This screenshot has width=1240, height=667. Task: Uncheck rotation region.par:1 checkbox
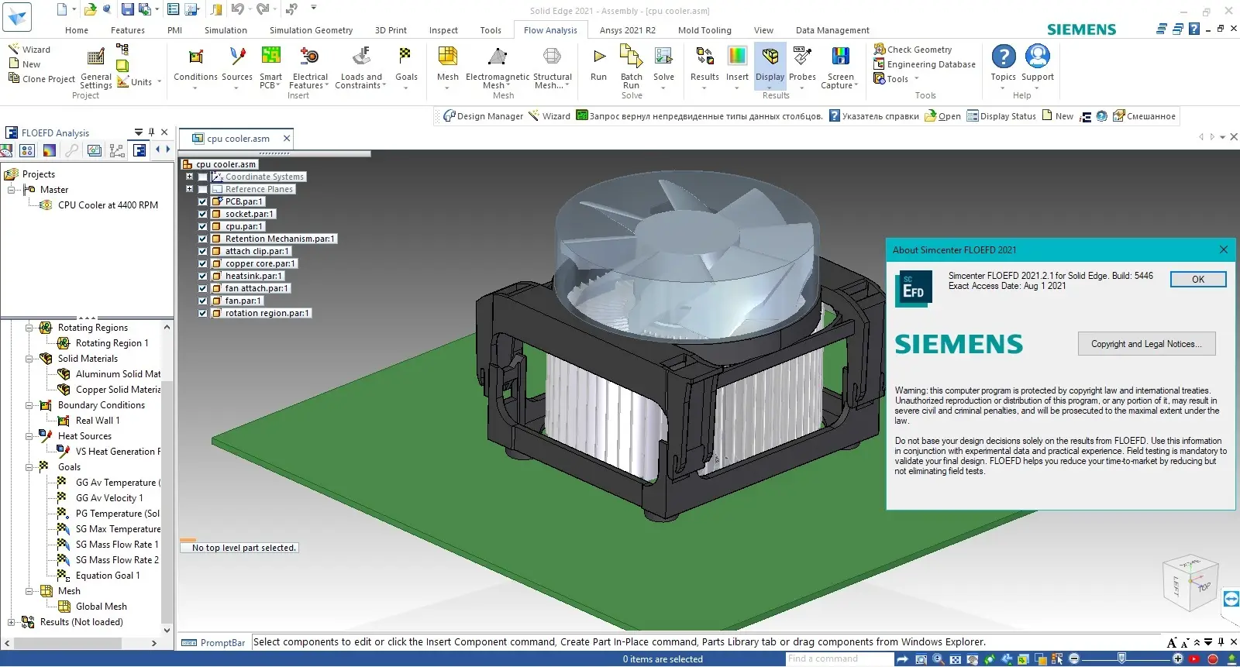[203, 313]
